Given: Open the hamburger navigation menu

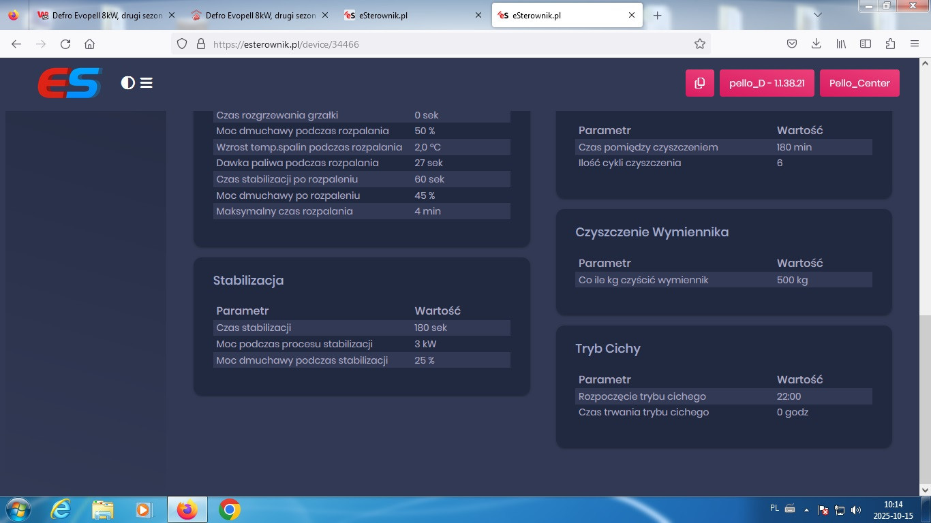Looking at the screenshot, I should pos(147,83).
